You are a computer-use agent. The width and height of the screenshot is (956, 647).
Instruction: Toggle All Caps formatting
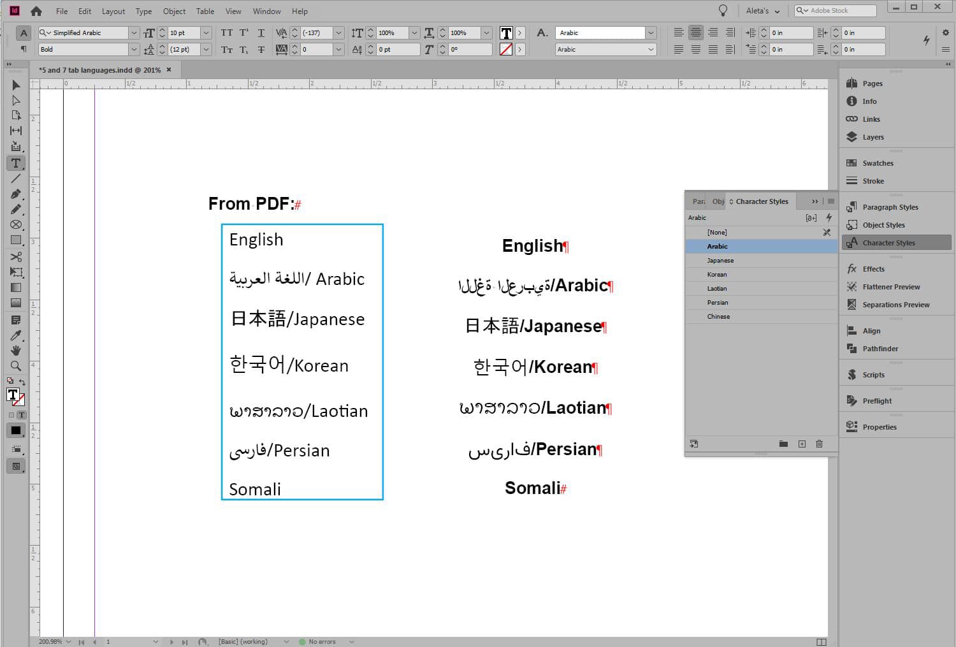(x=227, y=33)
